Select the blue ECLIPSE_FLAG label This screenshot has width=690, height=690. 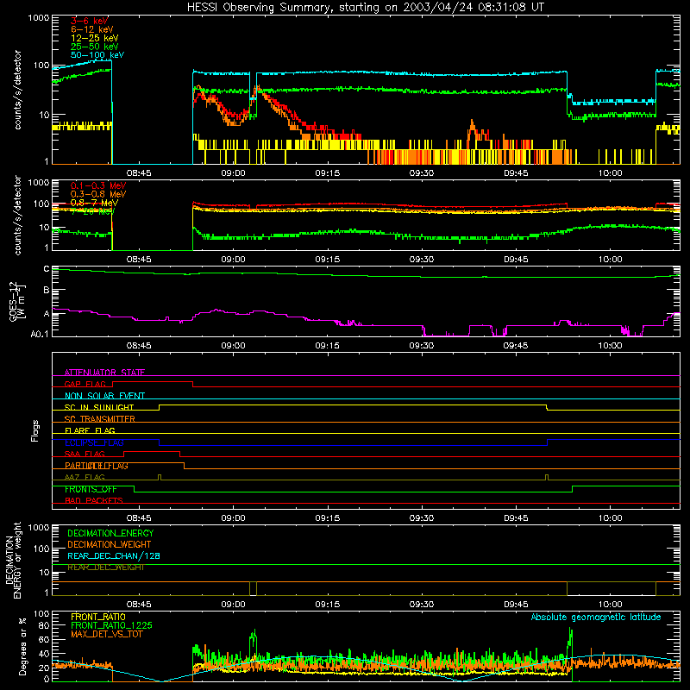tap(94, 442)
